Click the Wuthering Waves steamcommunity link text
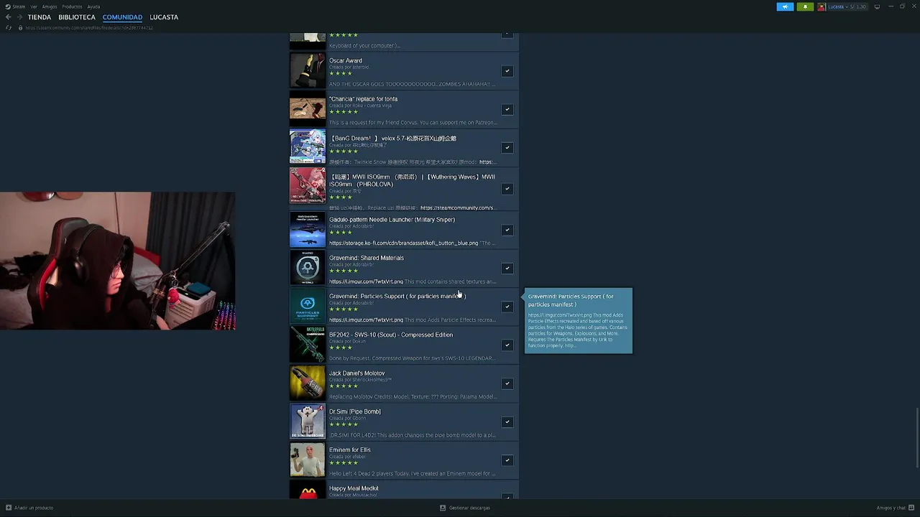920x517 pixels. click(457, 208)
